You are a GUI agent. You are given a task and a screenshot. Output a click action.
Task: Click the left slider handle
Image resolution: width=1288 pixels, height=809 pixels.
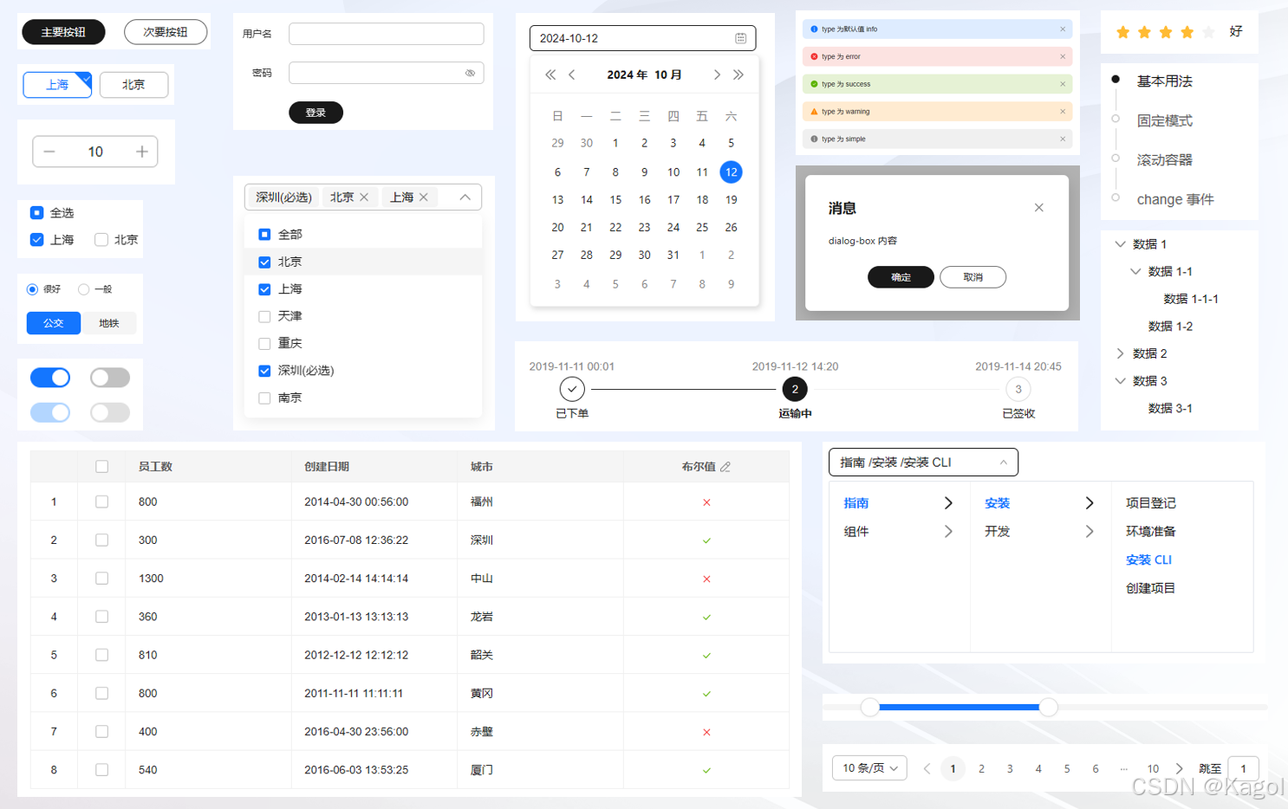point(869,707)
